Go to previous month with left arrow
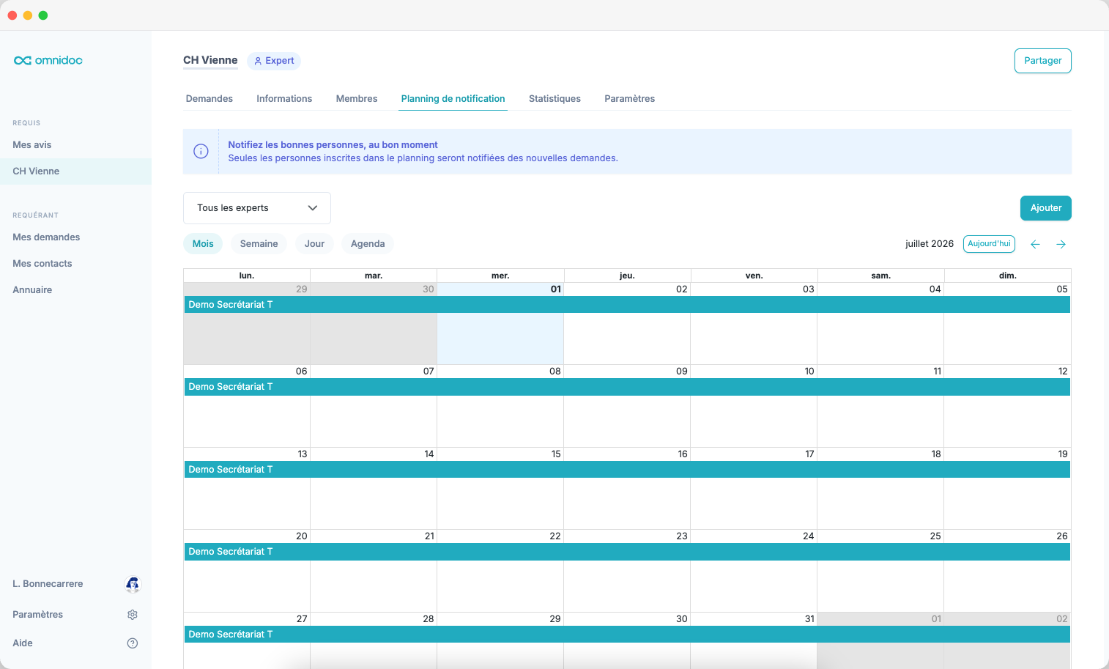The image size is (1109, 669). [1035, 244]
